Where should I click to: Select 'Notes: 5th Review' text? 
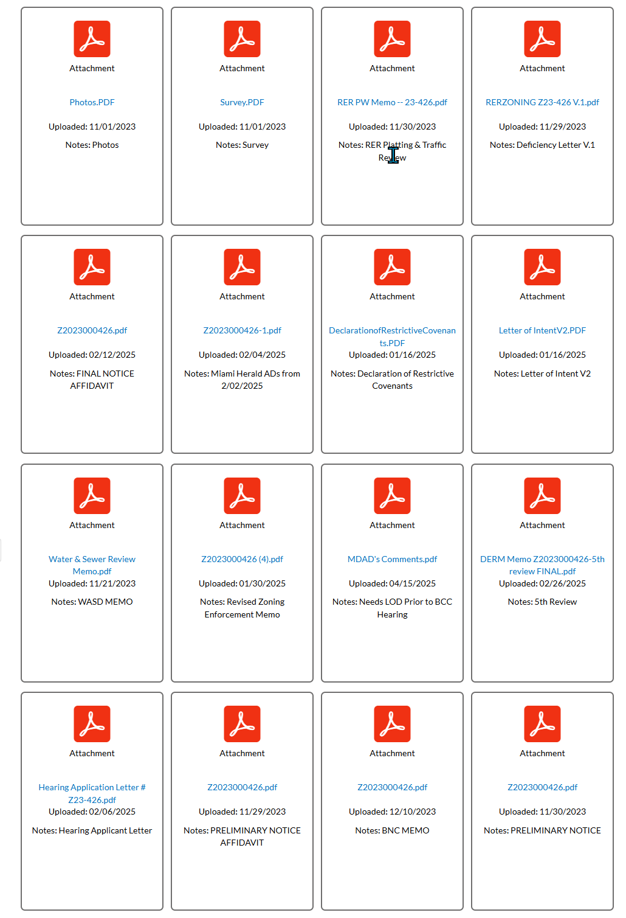tap(542, 602)
